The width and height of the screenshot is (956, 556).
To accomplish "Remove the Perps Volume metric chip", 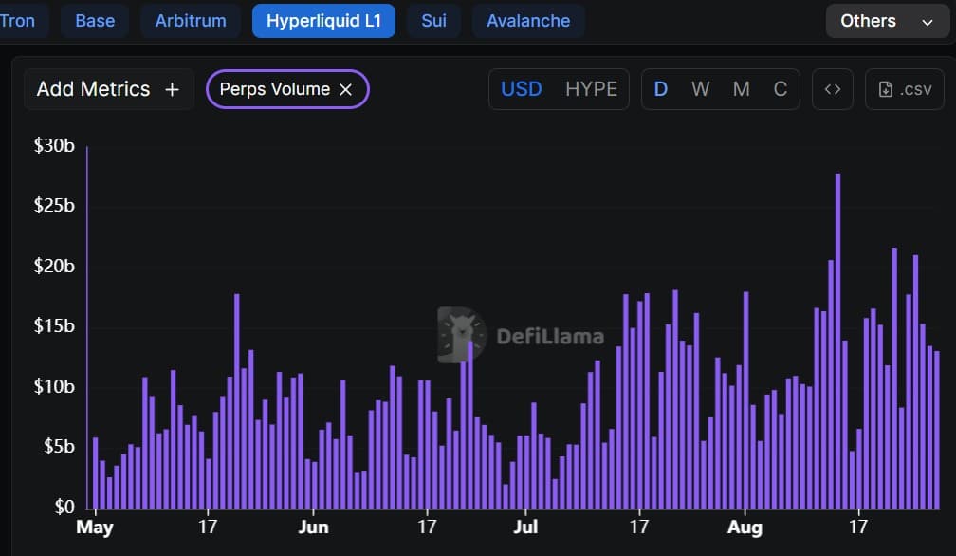I will 346,89.
